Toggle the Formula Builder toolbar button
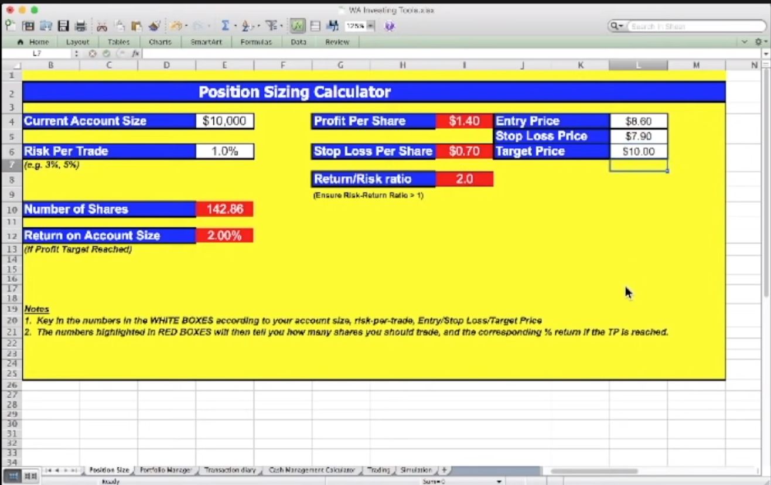Image resolution: width=771 pixels, height=485 pixels. coord(298,26)
